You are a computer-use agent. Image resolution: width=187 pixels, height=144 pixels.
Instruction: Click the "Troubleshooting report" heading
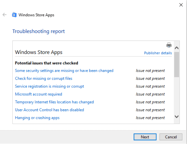[x=38, y=31]
